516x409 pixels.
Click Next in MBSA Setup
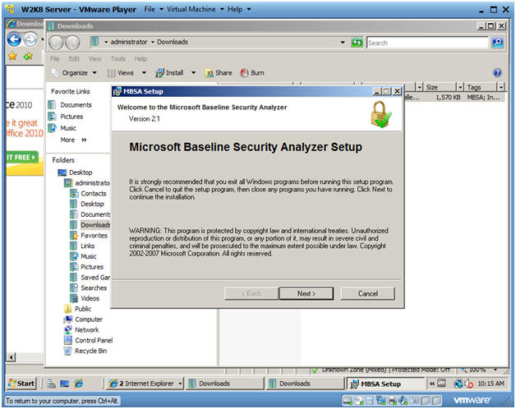pyautogui.click(x=306, y=293)
